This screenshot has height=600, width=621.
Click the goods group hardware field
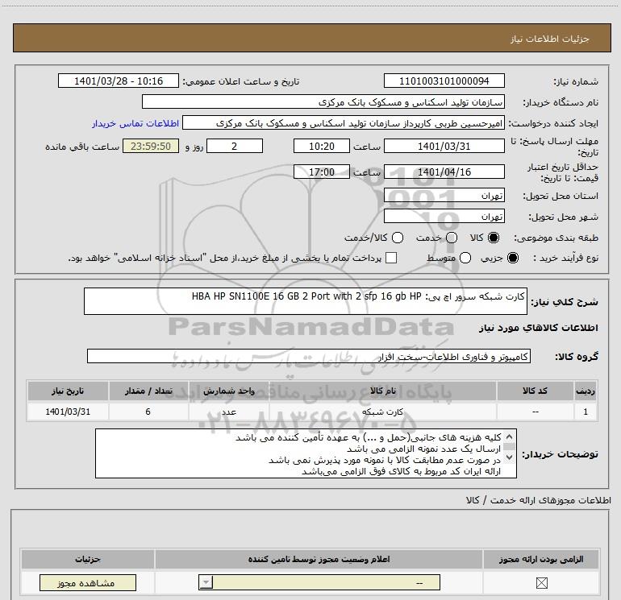(x=309, y=356)
